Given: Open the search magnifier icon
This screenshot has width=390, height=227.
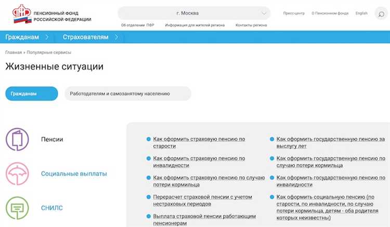Looking at the screenshot, I should click(x=381, y=14).
